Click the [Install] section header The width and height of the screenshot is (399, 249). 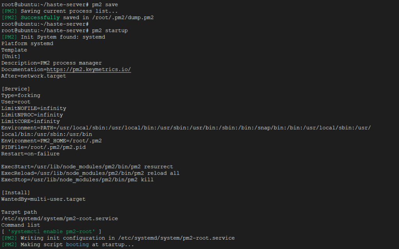[x=16, y=193]
